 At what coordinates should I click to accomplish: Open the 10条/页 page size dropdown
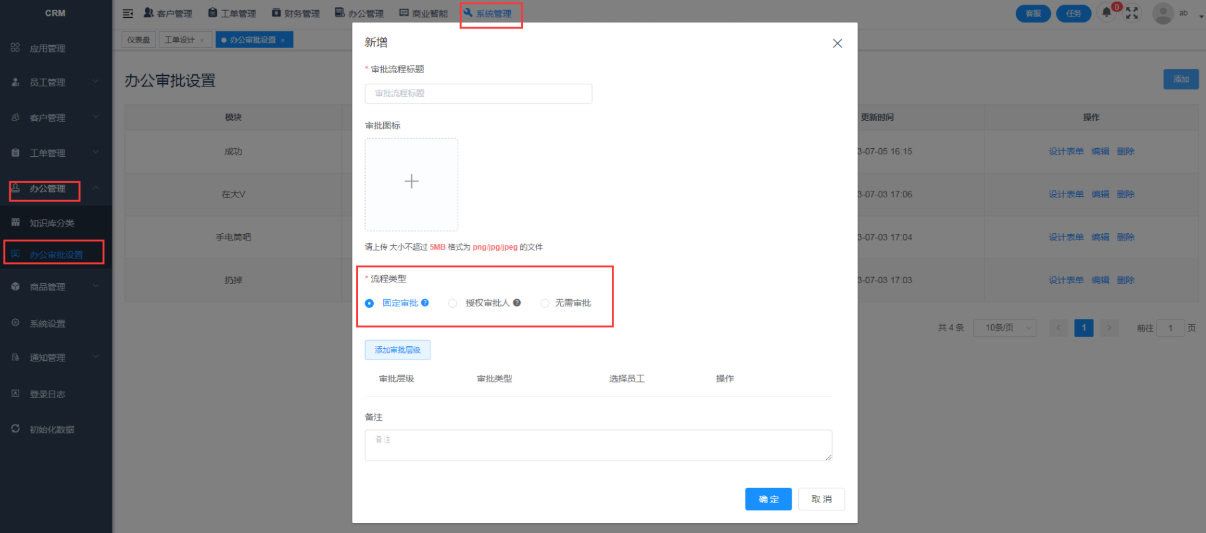1004,328
